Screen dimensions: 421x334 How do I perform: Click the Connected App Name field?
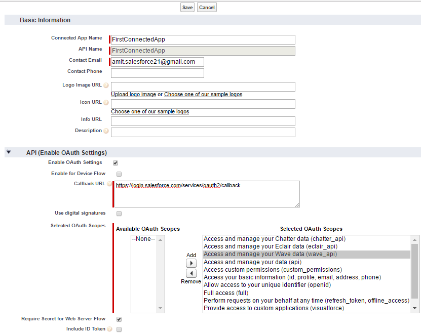[203, 39]
